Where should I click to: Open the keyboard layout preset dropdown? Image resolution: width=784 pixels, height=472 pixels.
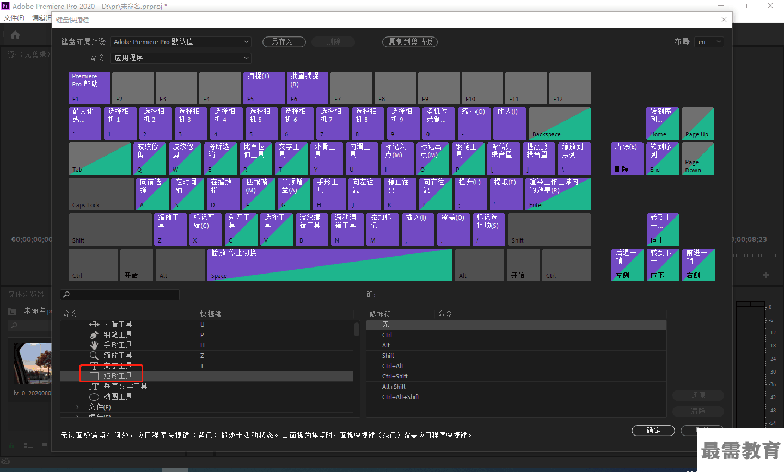tap(181, 42)
